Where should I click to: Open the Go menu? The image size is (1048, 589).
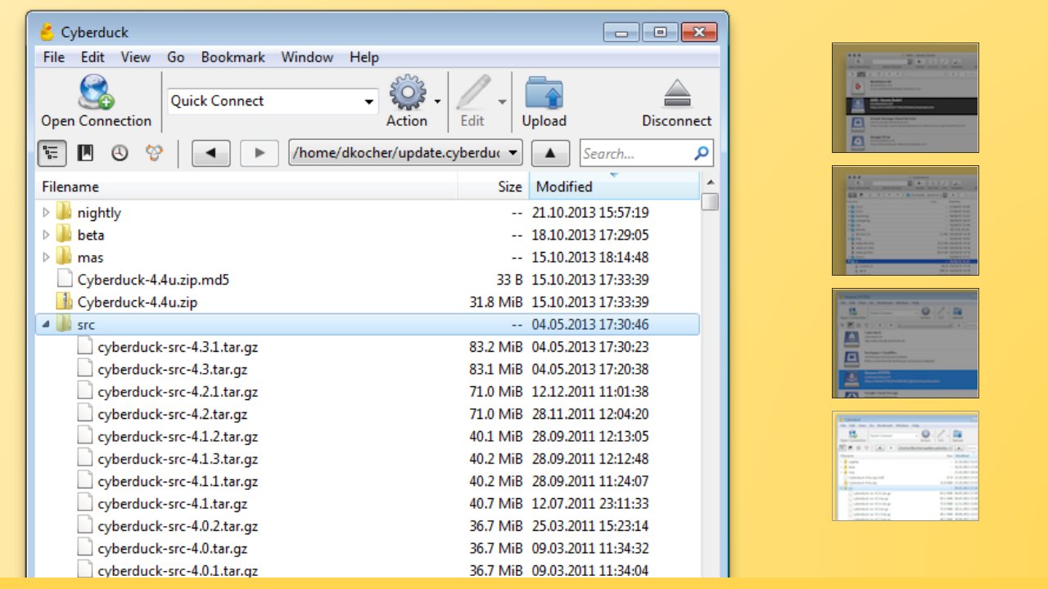[x=175, y=57]
